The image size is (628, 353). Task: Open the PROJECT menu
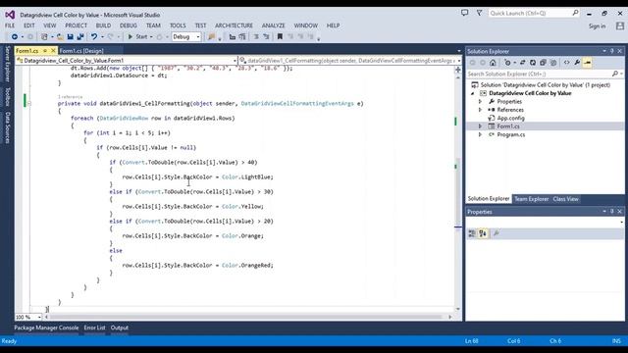(77, 25)
